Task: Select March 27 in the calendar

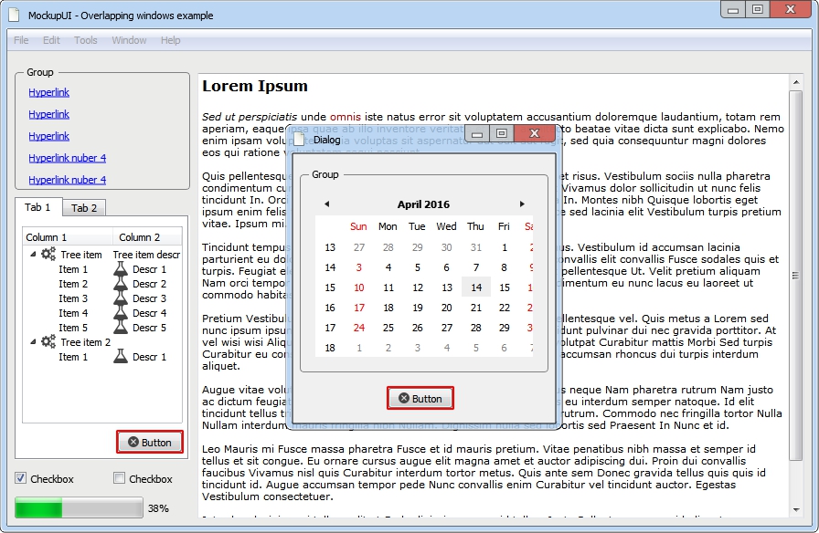Action: click(359, 247)
